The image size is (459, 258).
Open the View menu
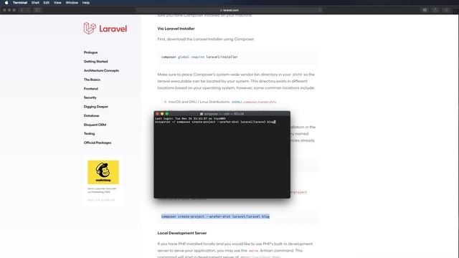[57, 3]
